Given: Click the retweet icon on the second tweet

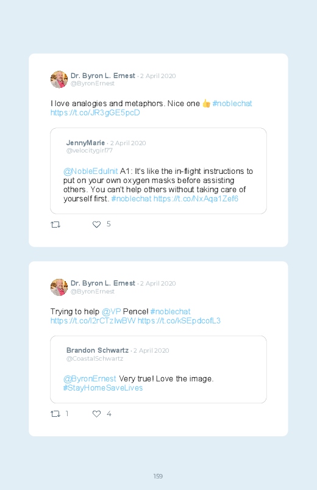Looking at the screenshot, I should pos(55,414).
